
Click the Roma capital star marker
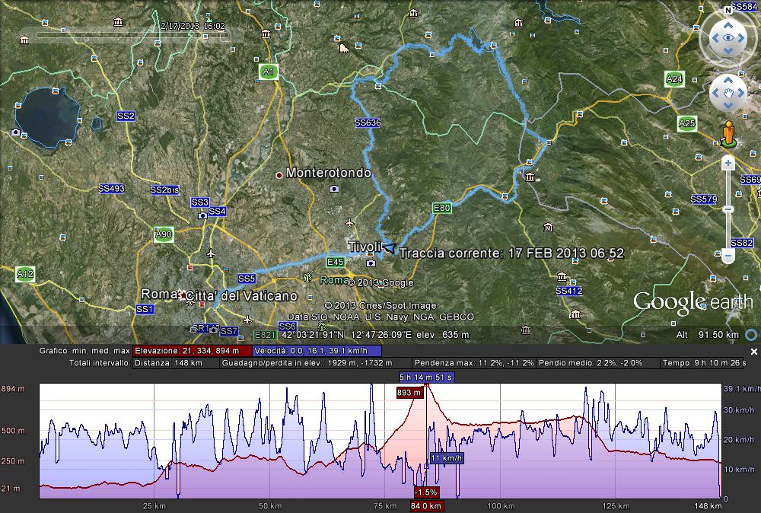click(182, 295)
